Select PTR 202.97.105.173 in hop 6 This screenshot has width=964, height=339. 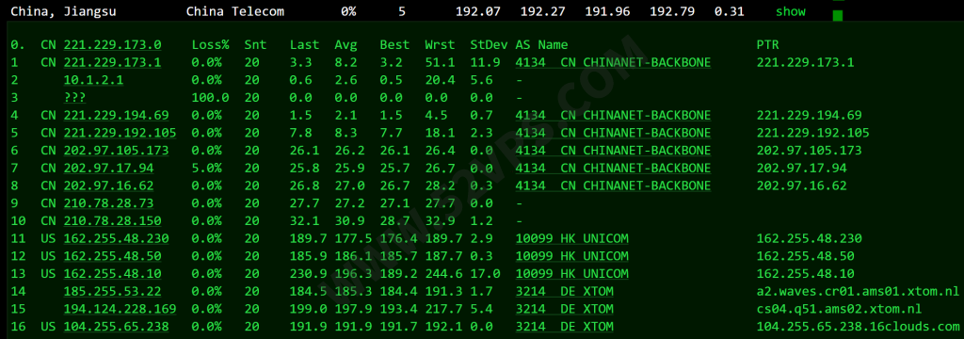click(809, 151)
